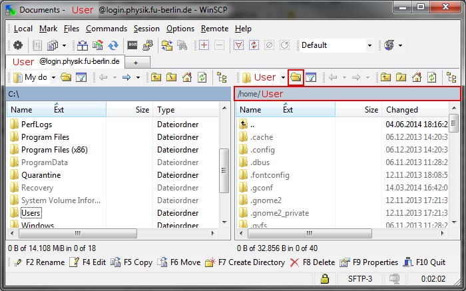Open dropdown next to globe lightning icon
The image size is (466, 291).
400,45
